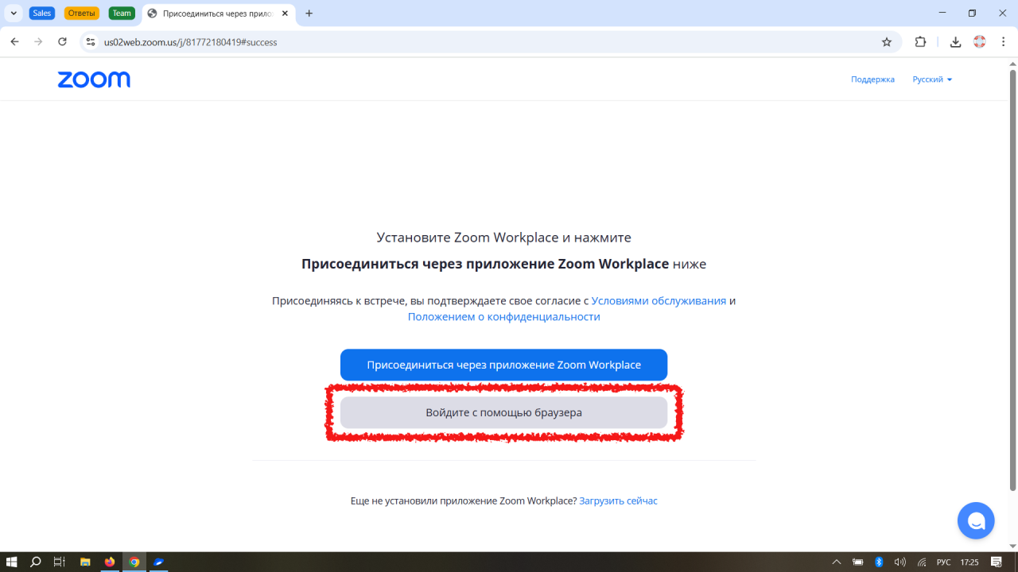The image size is (1018, 572).
Task: Open the Team tab group
Action: (122, 14)
